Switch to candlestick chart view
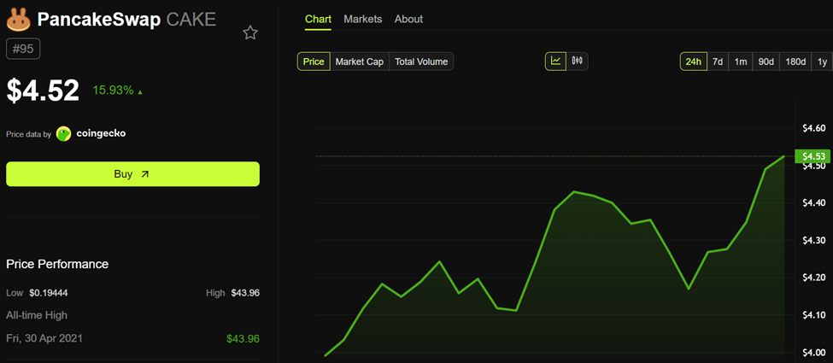The height and width of the screenshot is (363, 833). click(578, 61)
